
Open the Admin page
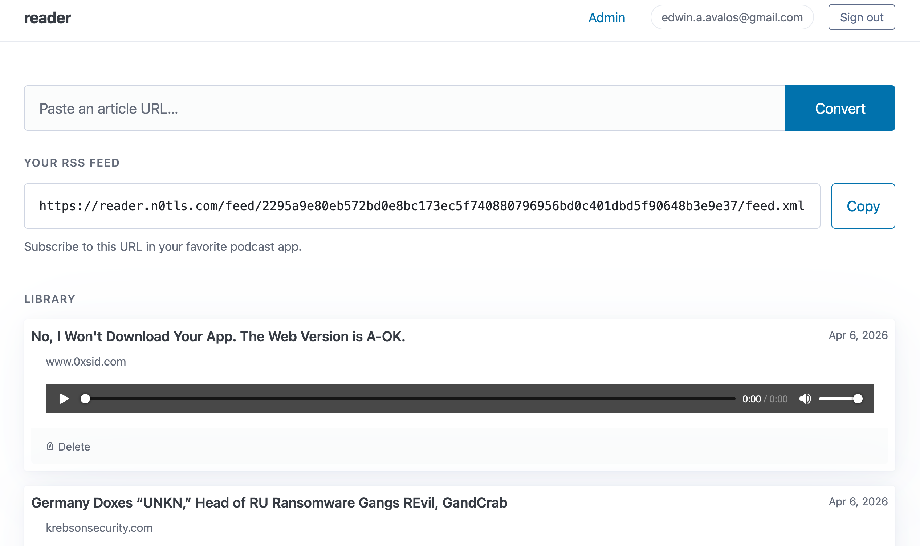click(607, 17)
